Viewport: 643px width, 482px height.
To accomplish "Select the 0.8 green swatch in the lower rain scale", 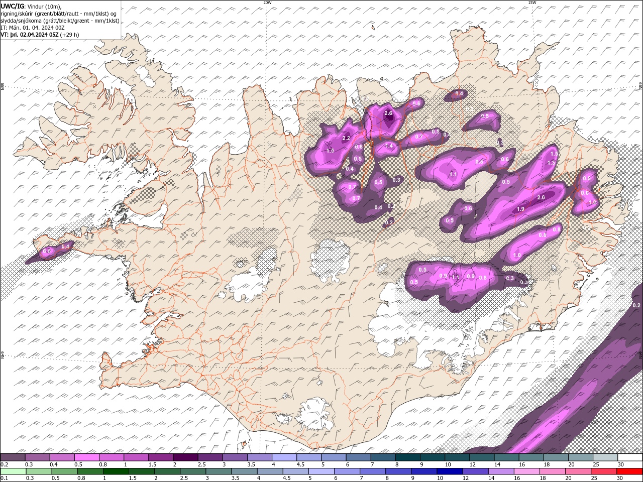I will click(x=90, y=471).
